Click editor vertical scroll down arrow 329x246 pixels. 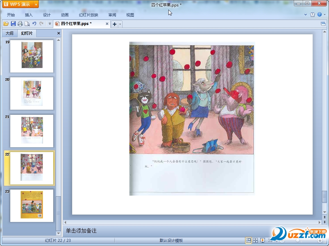325,212
